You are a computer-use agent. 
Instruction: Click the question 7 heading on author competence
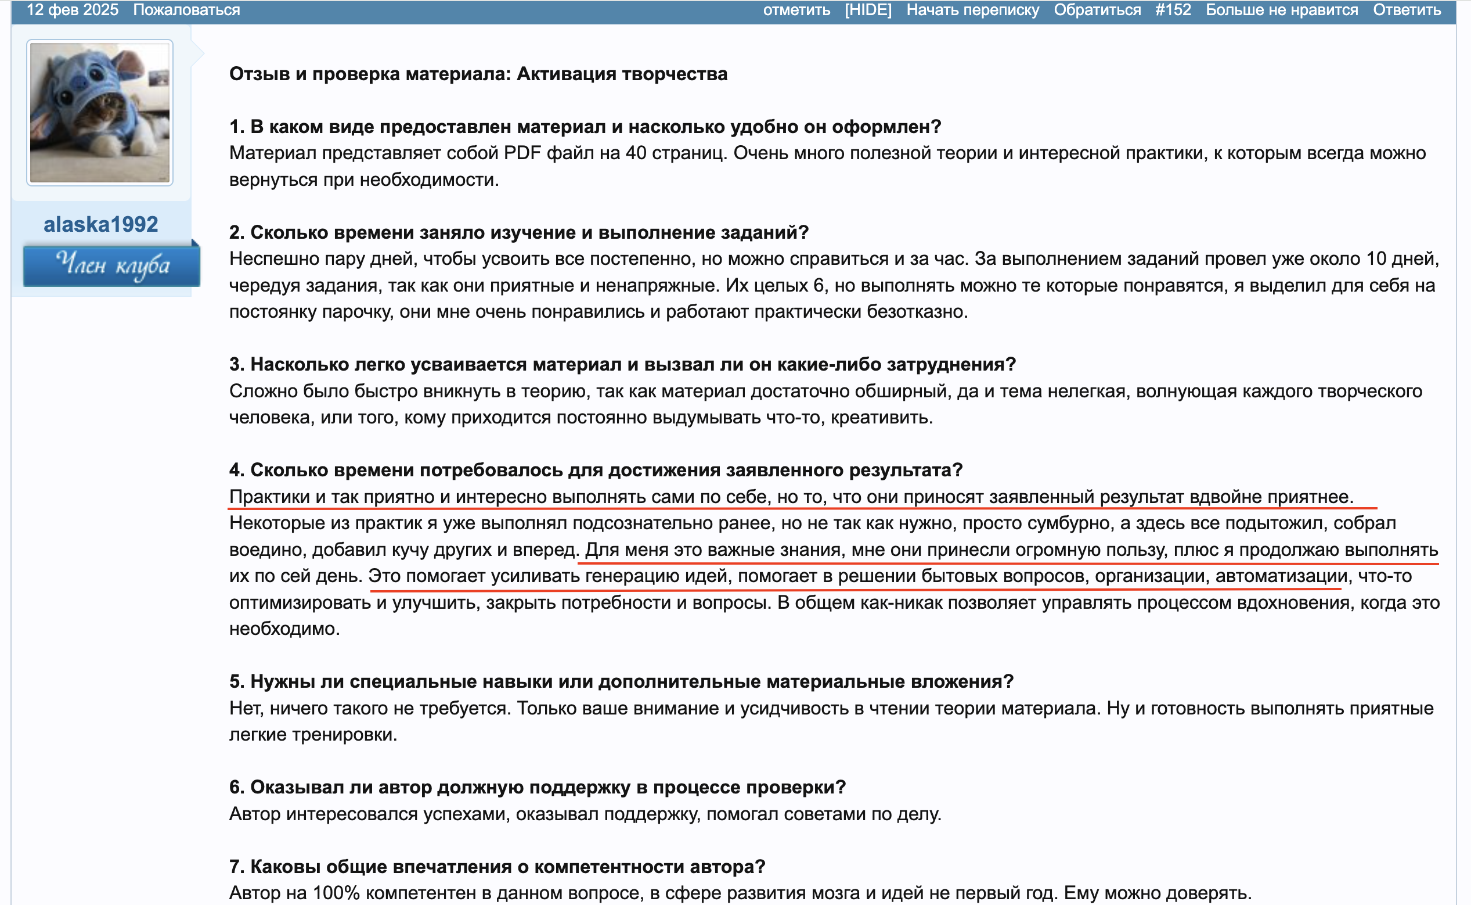pyautogui.click(x=496, y=866)
